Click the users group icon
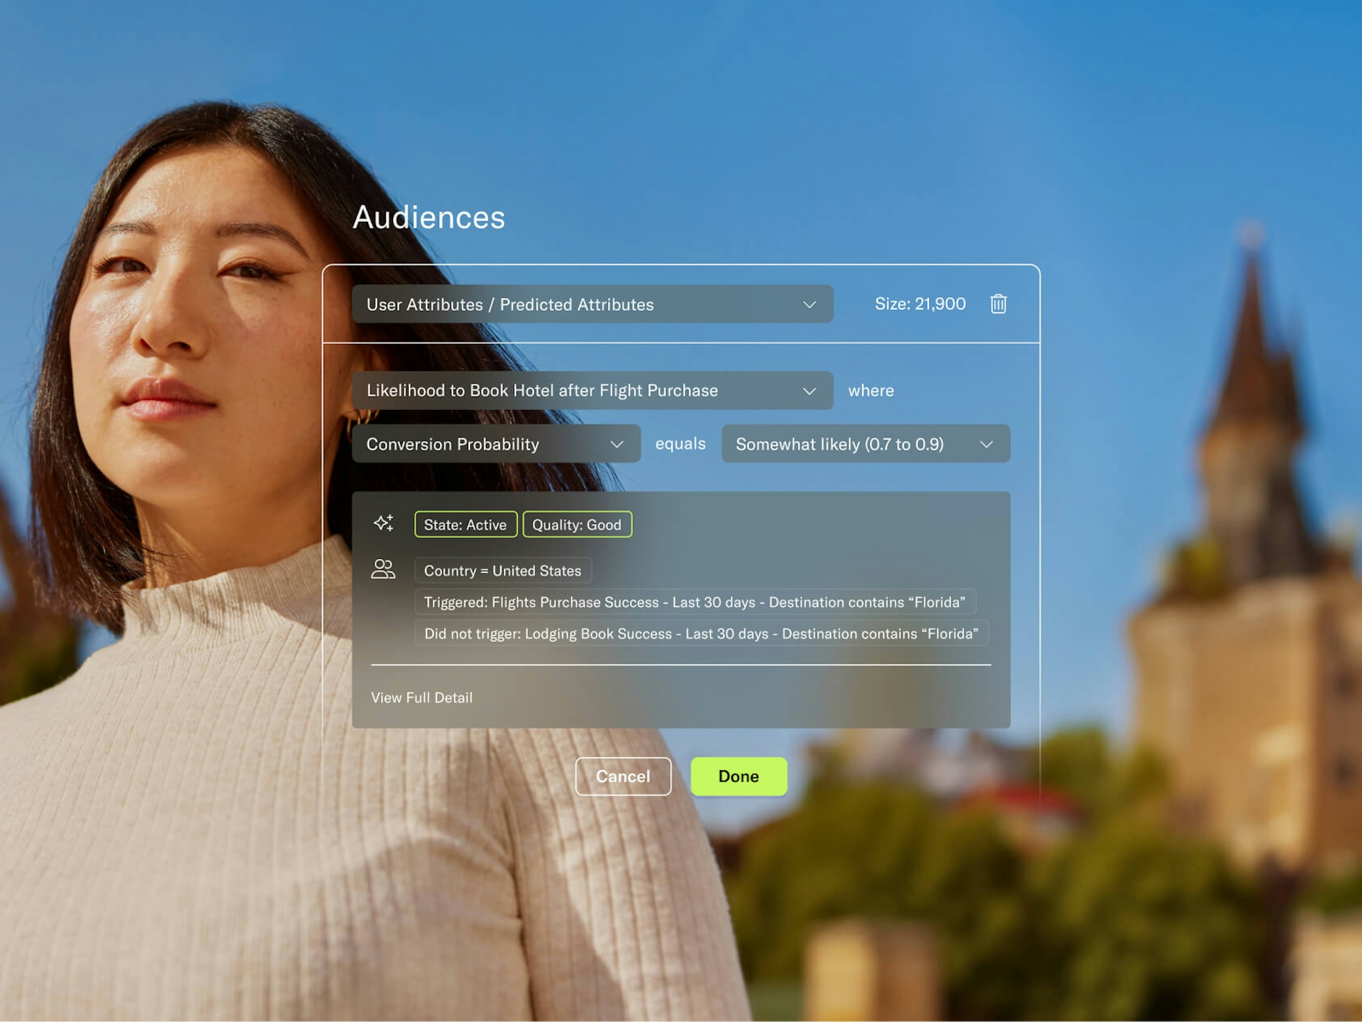 click(383, 570)
